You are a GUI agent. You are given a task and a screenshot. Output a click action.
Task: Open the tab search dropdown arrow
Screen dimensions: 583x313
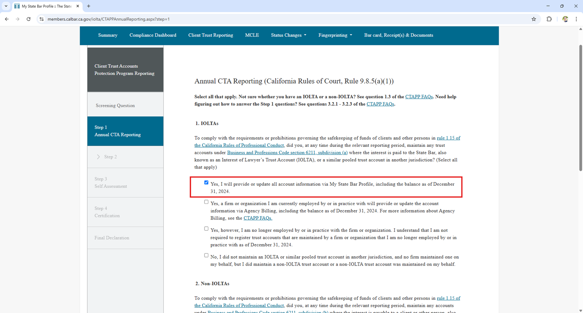(x=6, y=6)
